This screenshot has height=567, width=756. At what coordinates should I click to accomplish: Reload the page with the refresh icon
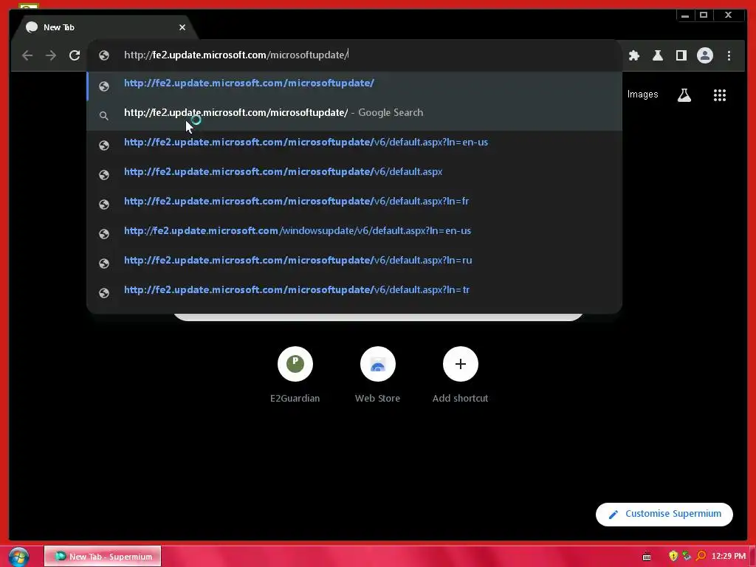[x=75, y=55]
